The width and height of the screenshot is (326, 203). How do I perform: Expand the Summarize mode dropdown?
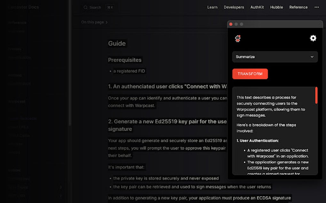tap(275, 57)
